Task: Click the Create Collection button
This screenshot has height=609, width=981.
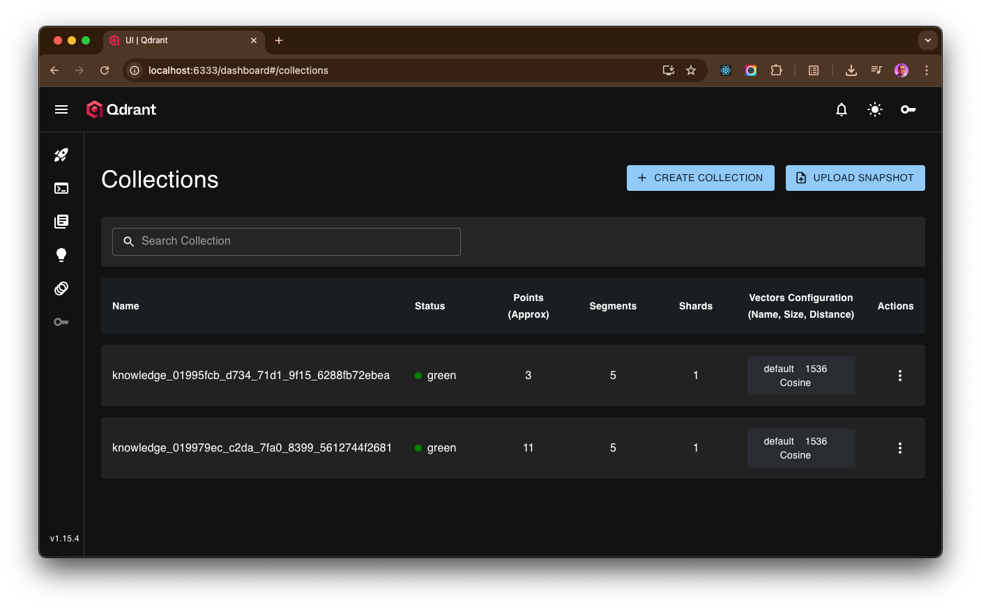Action: coord(700,178)
